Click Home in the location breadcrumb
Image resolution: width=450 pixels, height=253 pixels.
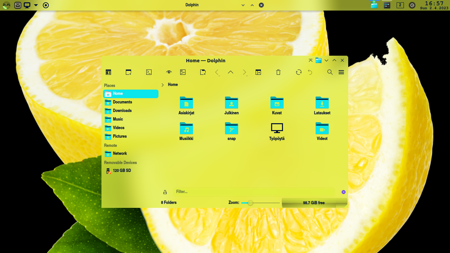[173, 85]
